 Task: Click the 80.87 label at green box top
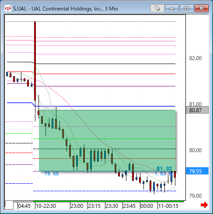(51, 108)
